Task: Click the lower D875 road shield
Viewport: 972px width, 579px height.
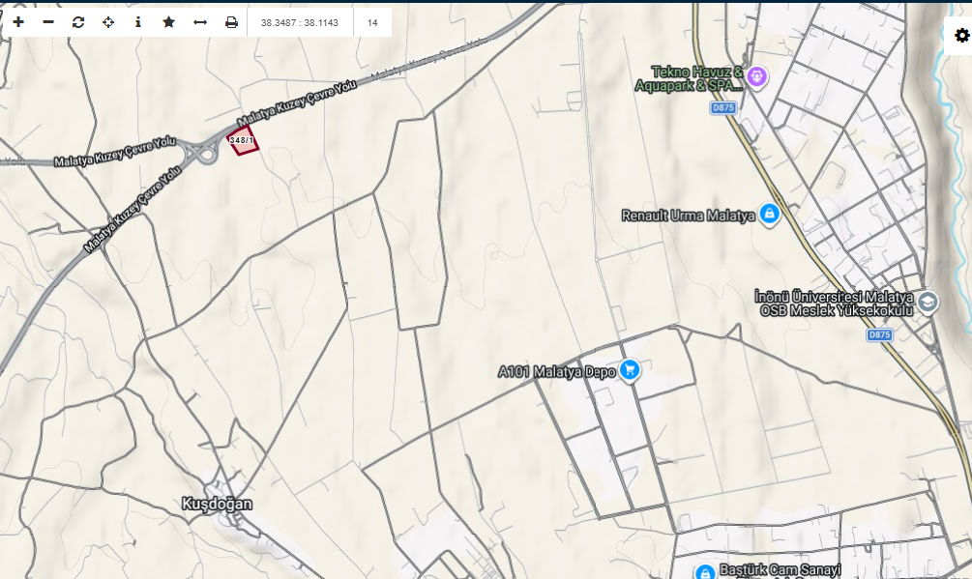Action: coord(879,335)
